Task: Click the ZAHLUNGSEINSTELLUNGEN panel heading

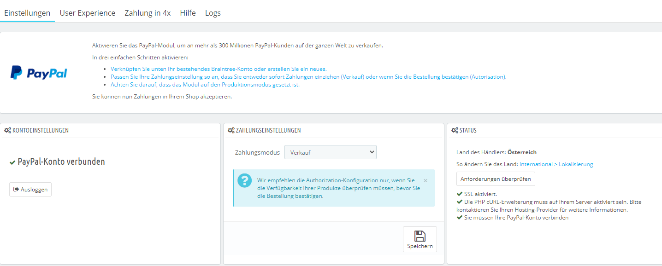Action: (x=268, y=130)
